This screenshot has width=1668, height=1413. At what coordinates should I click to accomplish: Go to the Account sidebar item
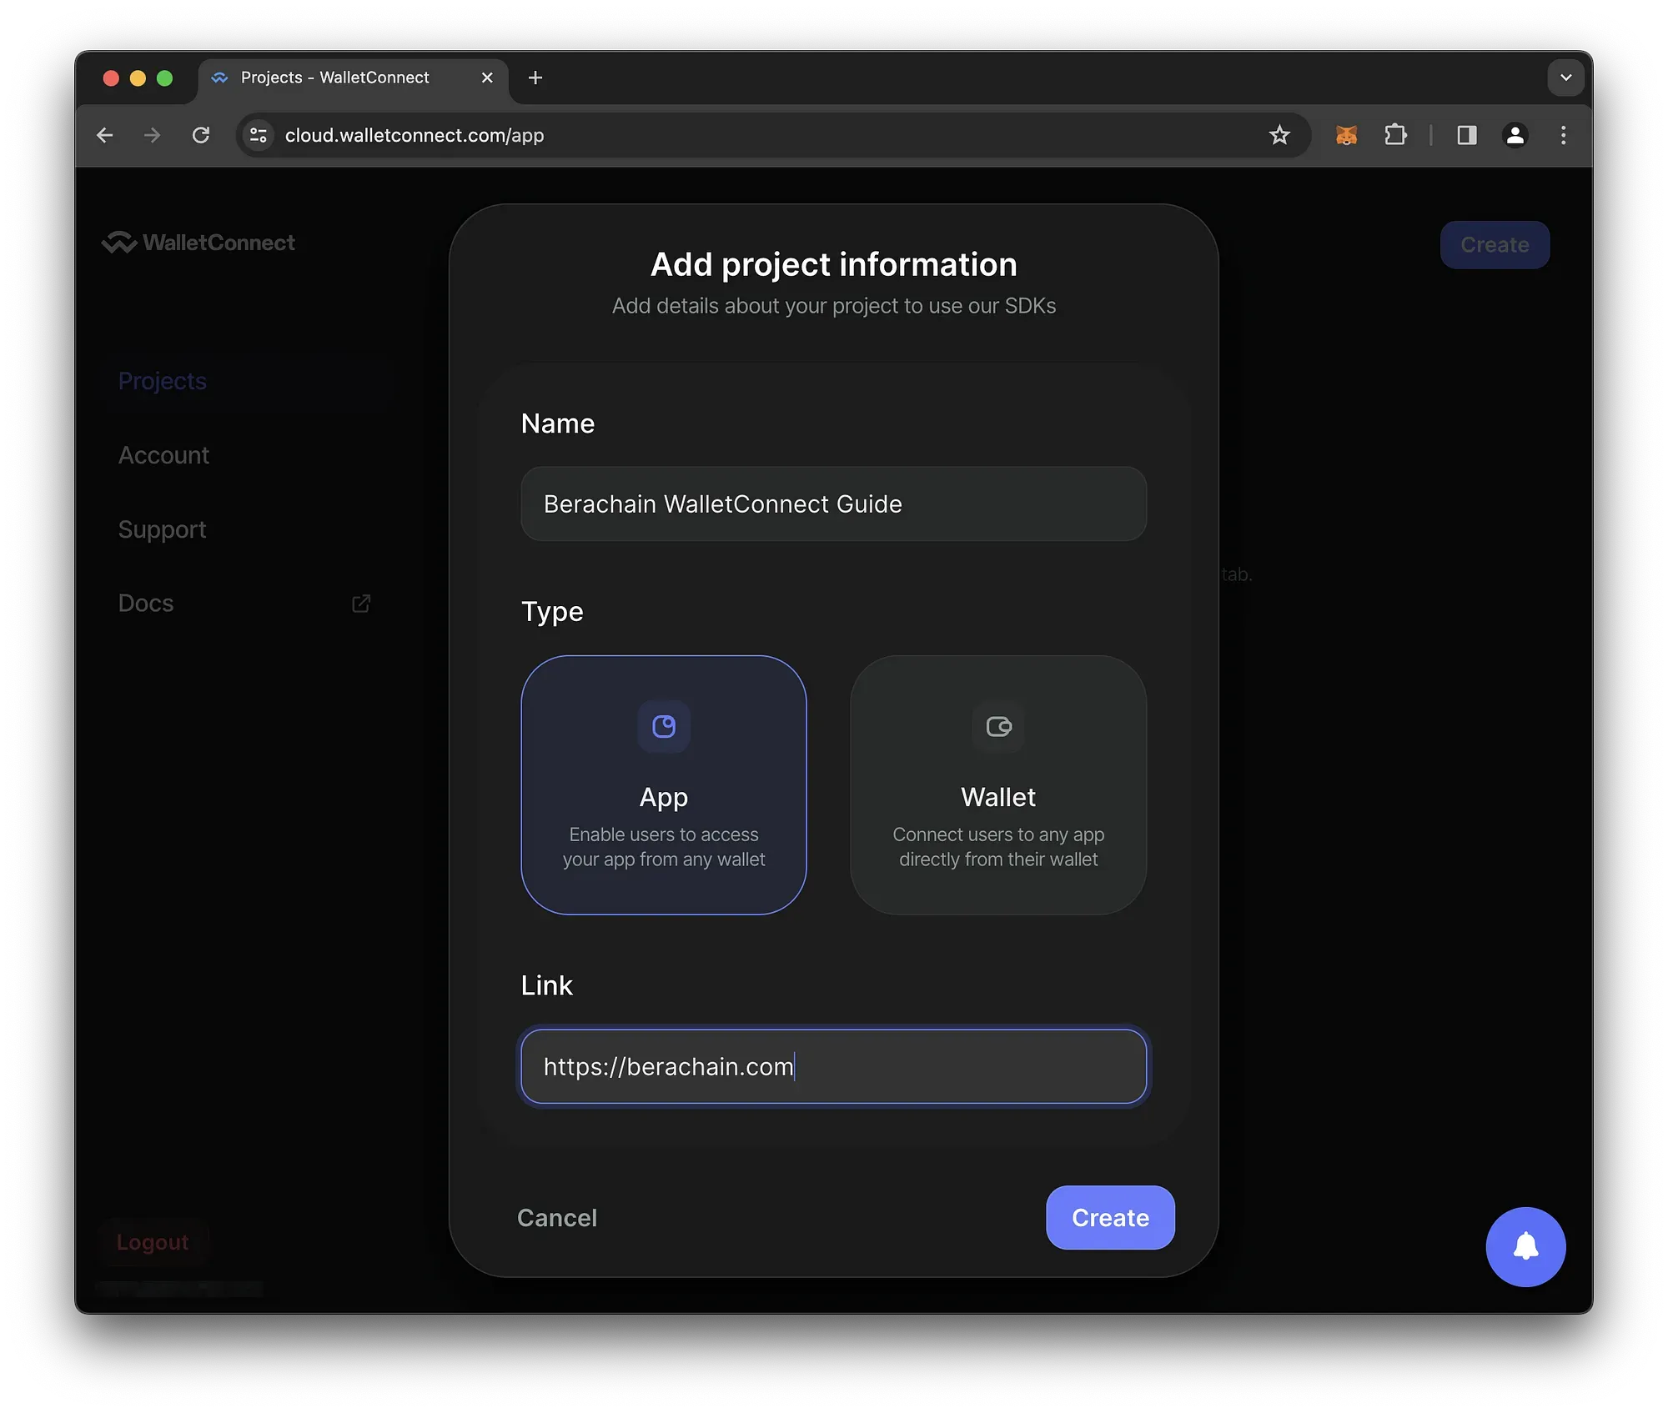click(x=164, y=455)
